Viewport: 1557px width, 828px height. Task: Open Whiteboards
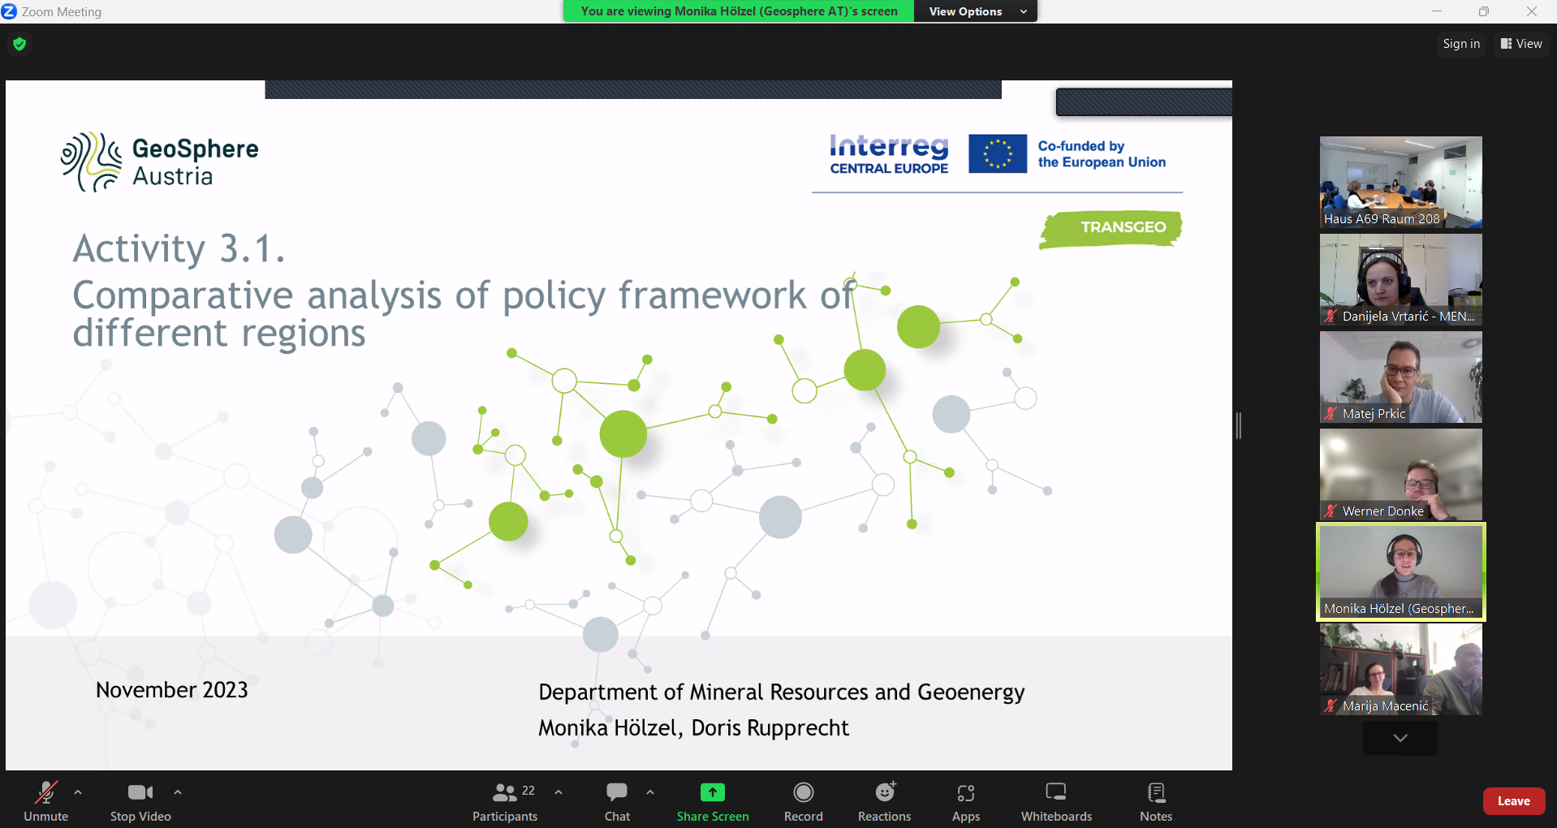click(1056, 801)
